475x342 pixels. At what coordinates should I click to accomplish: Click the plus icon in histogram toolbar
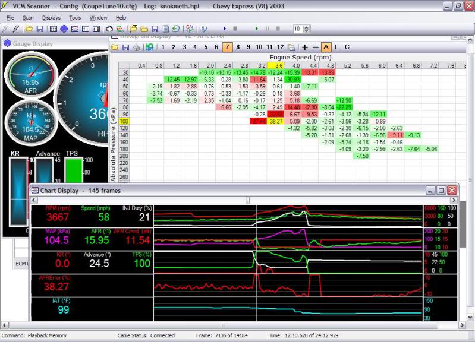(x=305, y=47)
